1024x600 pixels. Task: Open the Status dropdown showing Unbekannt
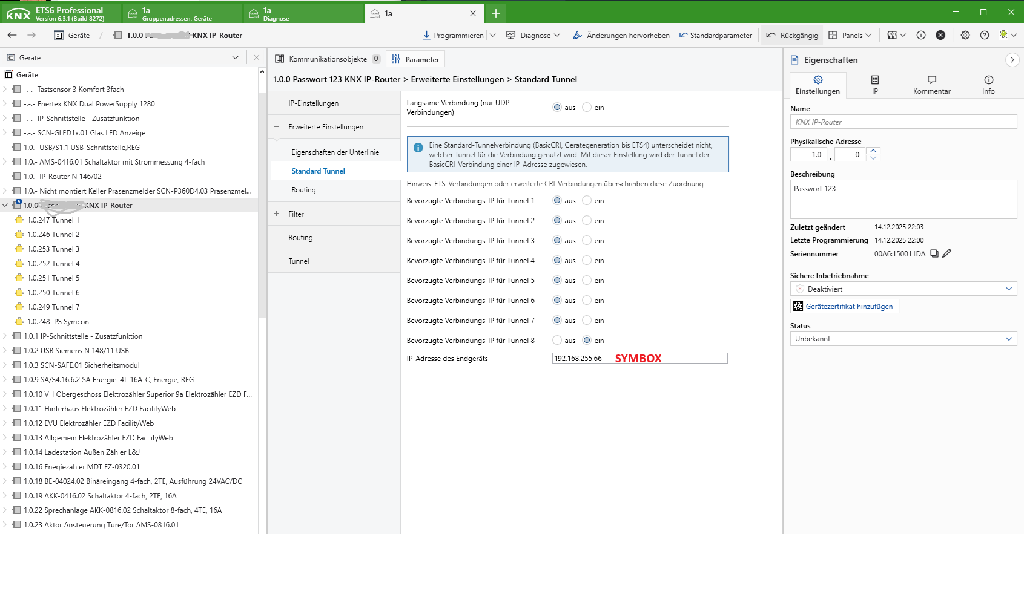click(903, 339)
